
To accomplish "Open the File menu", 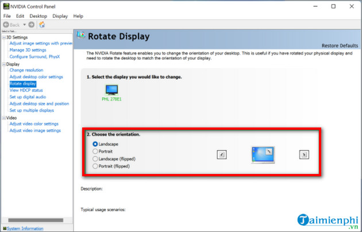I will [x=7, y=16].
